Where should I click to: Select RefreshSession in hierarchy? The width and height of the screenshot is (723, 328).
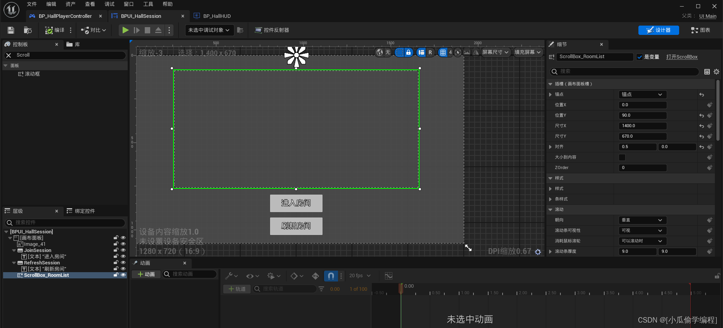[42, 263]
